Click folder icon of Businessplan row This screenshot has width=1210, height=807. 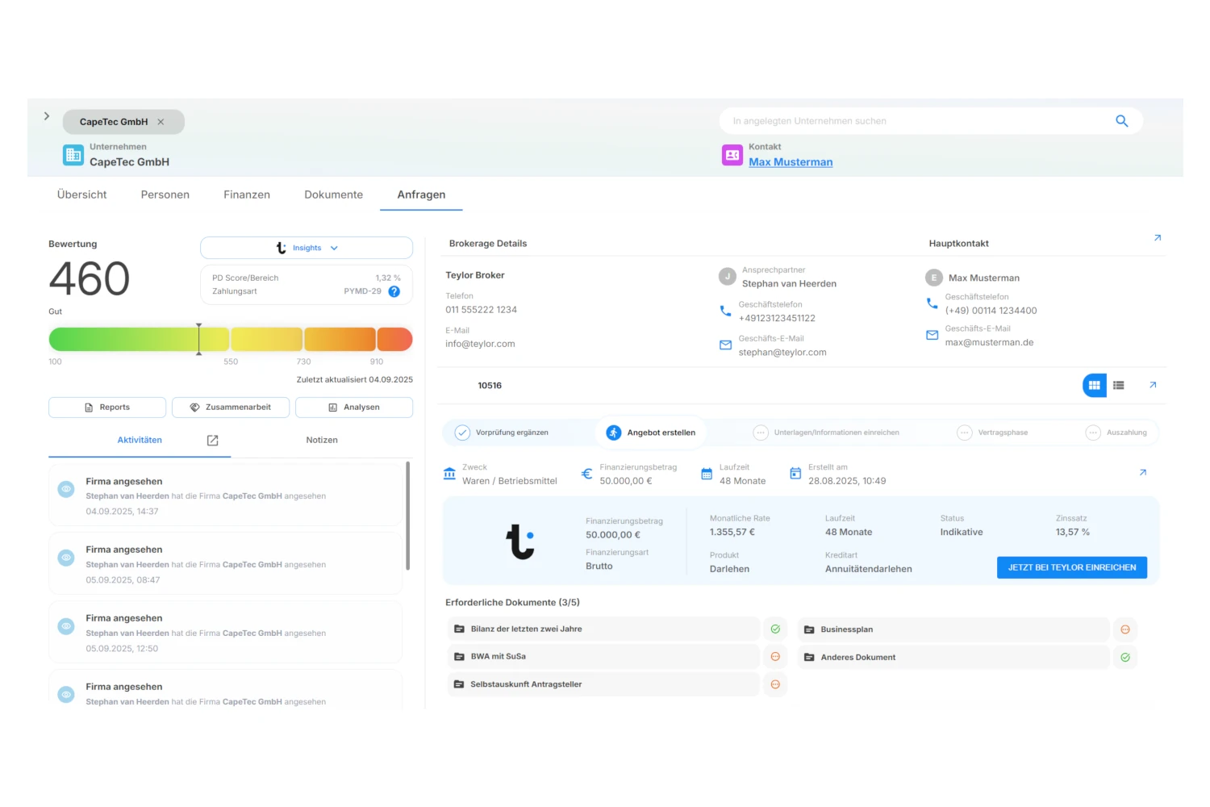(809, 629)
